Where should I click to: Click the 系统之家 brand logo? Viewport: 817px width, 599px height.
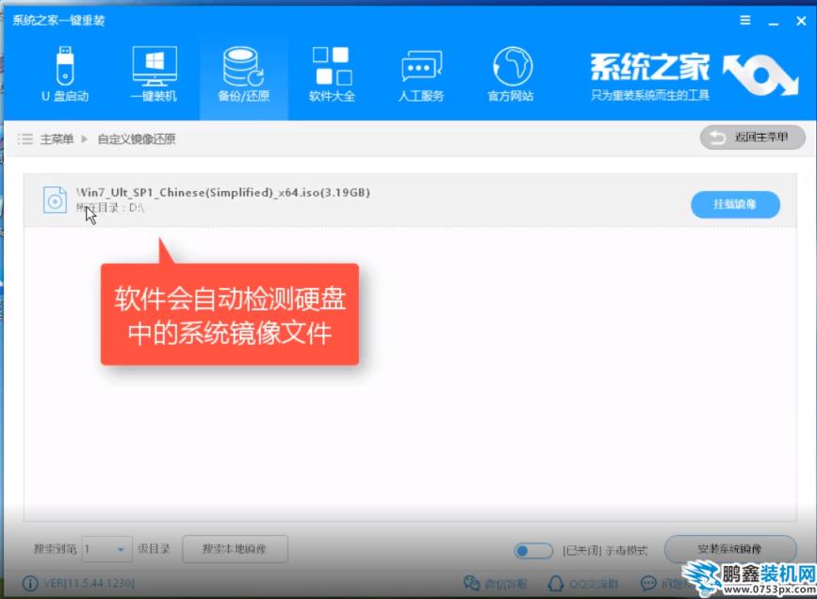click(694, 76)
